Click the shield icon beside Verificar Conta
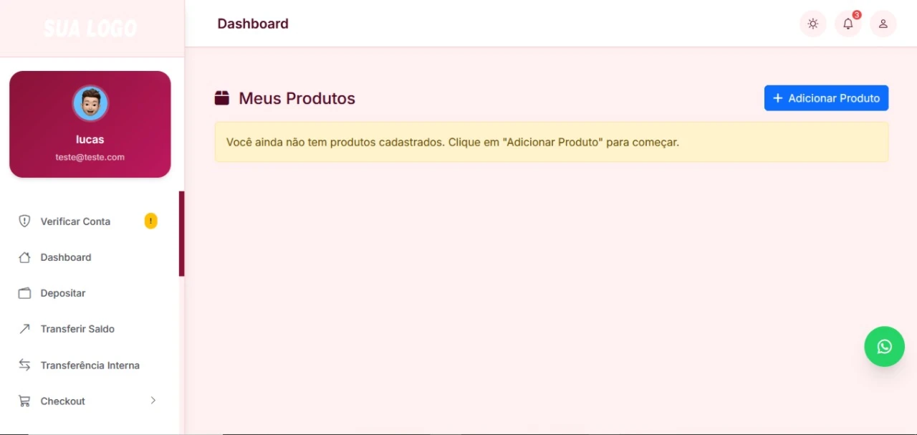 pyautogui.click(x=24, y=221)
